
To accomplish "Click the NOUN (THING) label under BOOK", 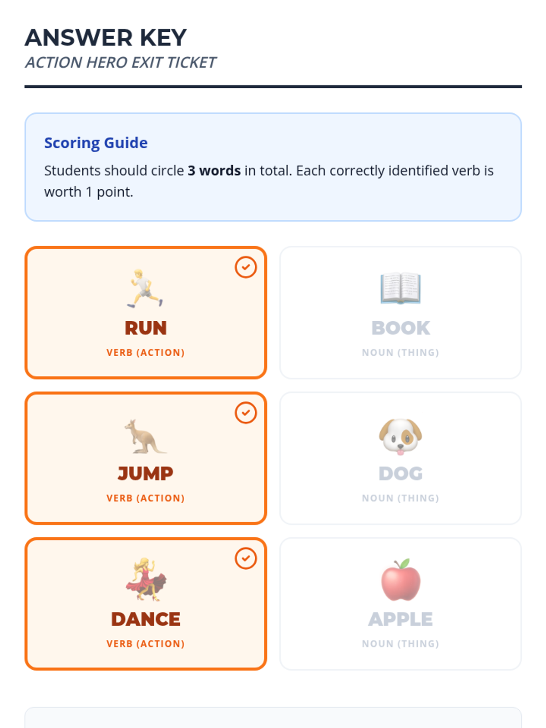I will pos(400,353).
